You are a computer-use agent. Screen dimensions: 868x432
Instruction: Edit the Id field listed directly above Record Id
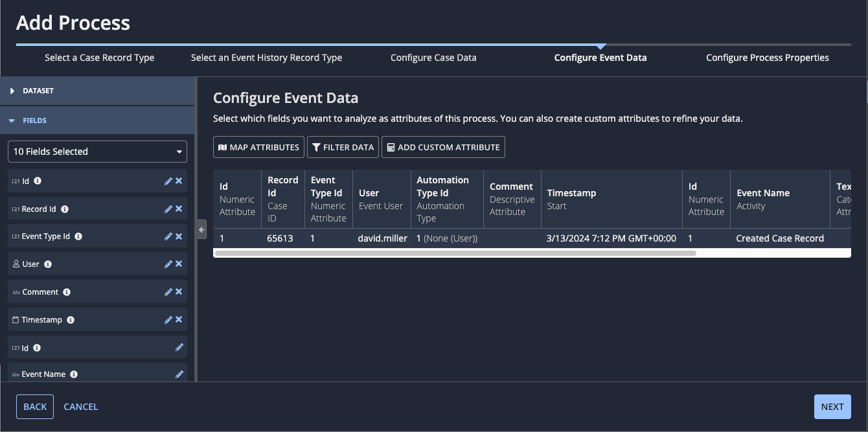tap(168, 181)
